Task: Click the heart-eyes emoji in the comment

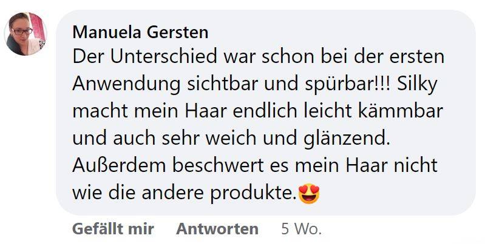Action: point(309,194)
